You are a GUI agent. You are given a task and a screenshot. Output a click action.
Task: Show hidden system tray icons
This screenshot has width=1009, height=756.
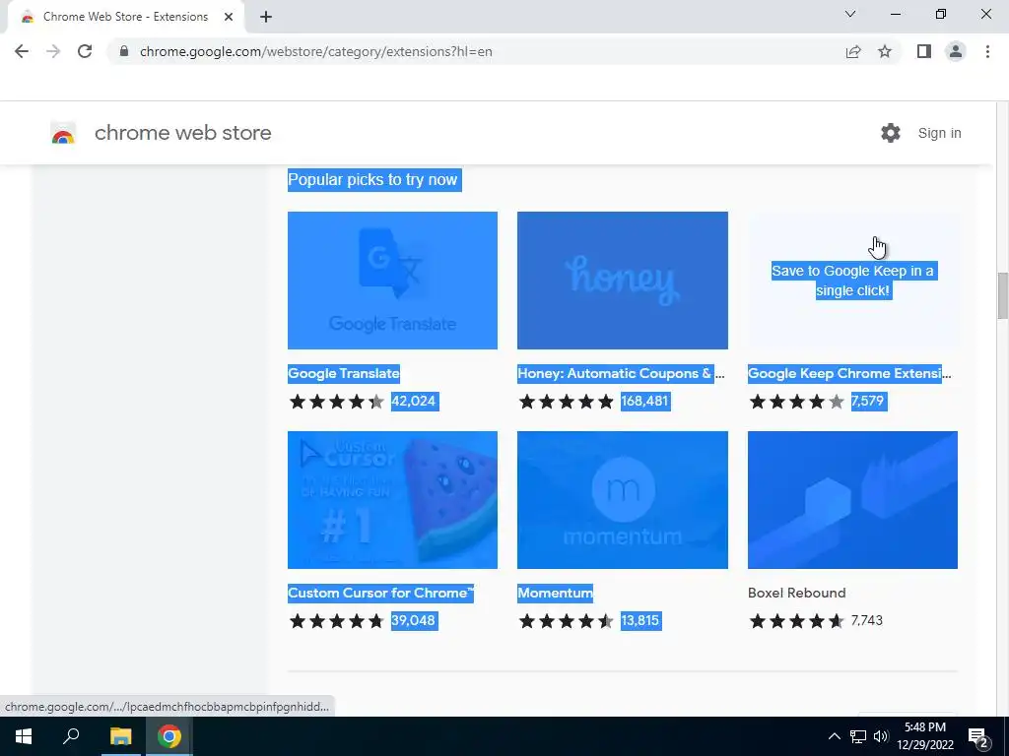coord(834,736)
